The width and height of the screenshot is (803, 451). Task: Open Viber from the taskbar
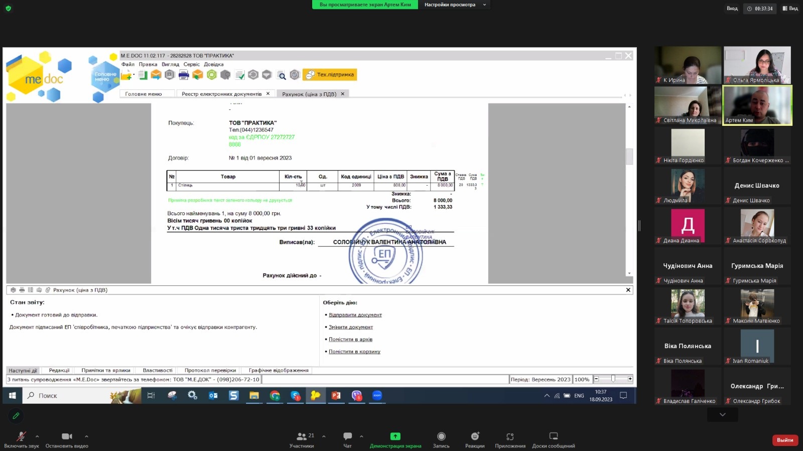[357, 396]
